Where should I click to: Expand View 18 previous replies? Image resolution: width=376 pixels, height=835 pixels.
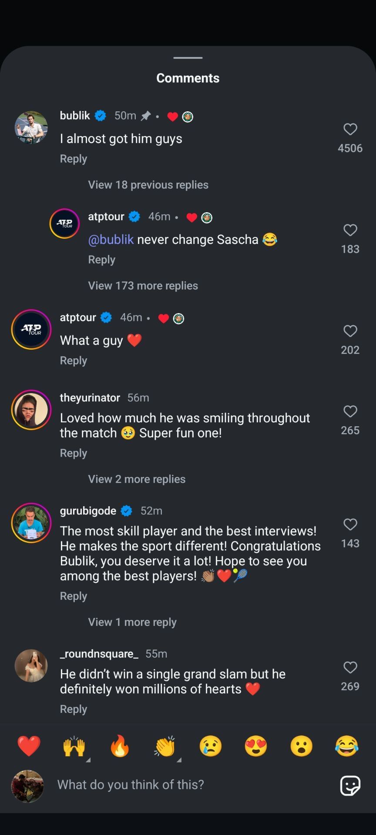point(148,185)
